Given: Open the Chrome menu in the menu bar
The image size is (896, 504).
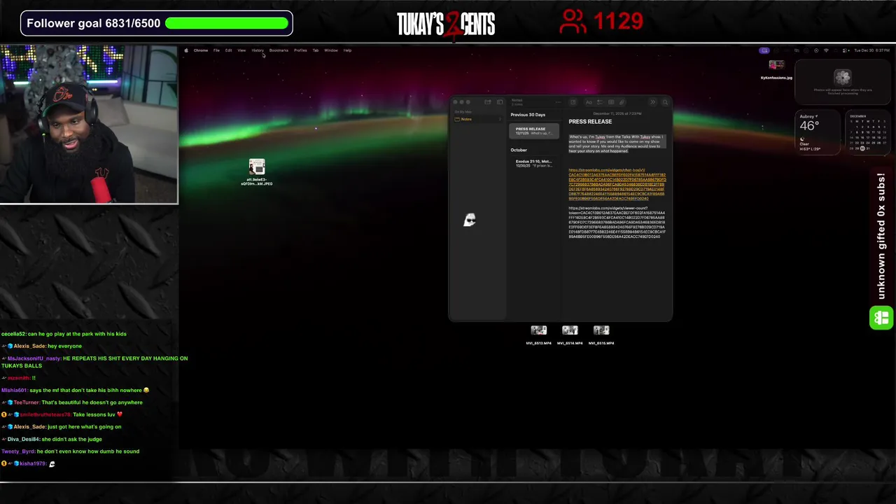Looking at the screenshot, I should pyautogui.click(x=201, y=50).
